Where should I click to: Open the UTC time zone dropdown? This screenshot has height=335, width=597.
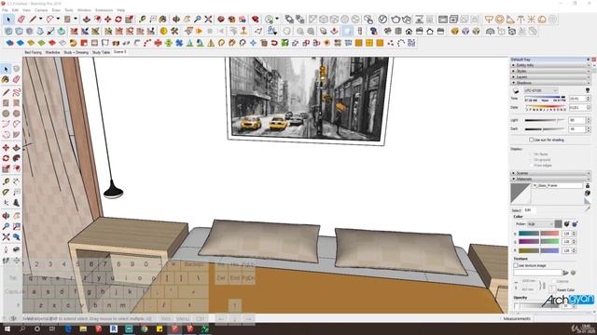pyautogui.click(x=541, y=91)
